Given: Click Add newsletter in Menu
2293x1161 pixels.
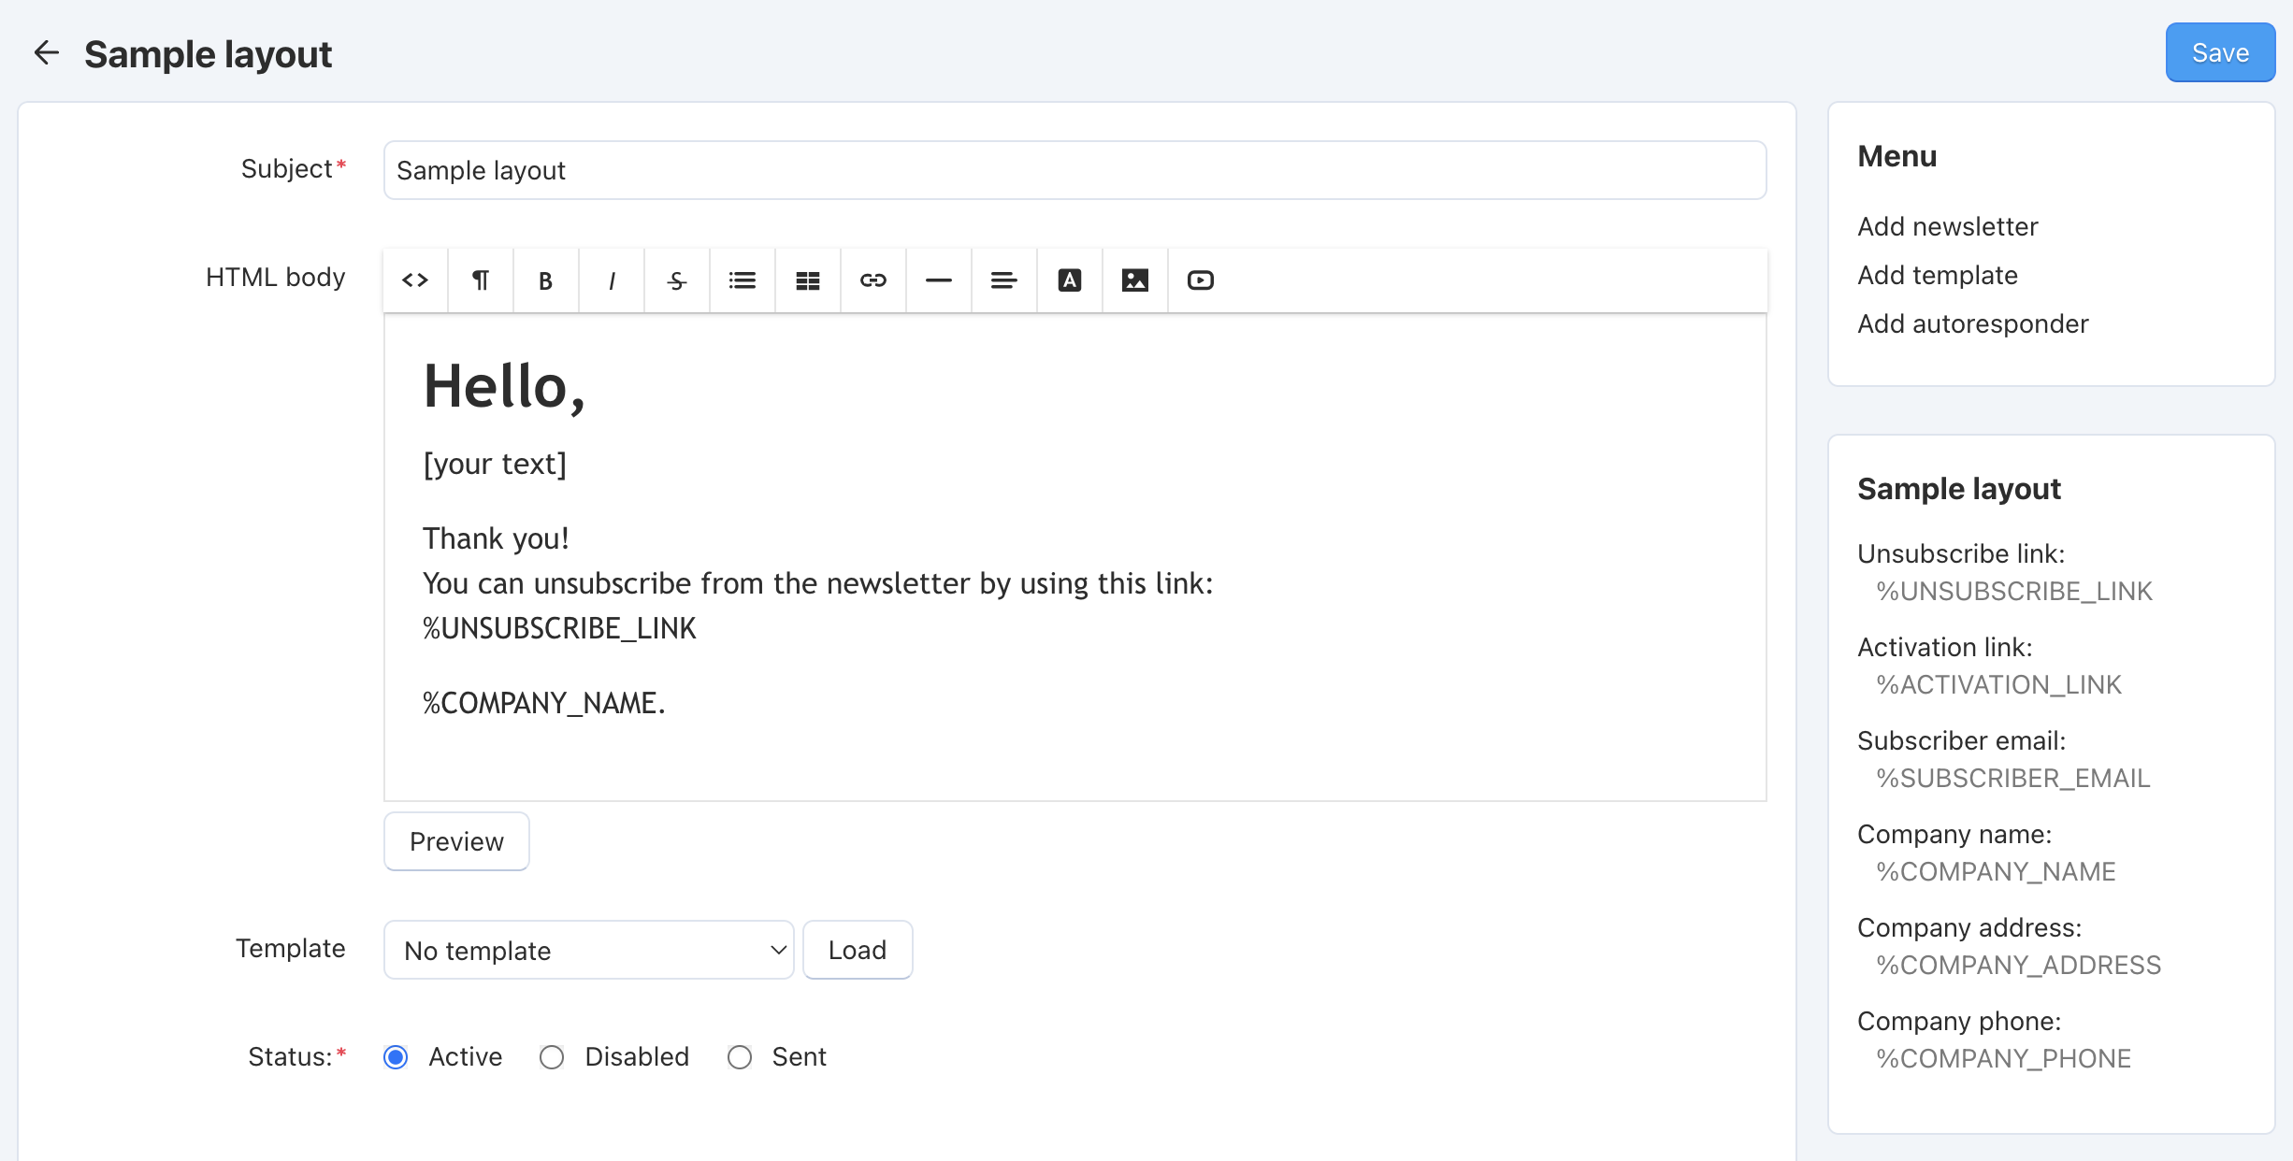Looking at the screenshot, I should pos(1947,226).
